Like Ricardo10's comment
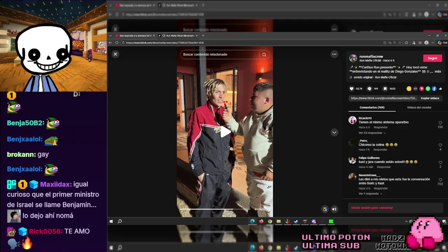Image resolution: width=448 pixels, height=252 pixels. point(440,123)
